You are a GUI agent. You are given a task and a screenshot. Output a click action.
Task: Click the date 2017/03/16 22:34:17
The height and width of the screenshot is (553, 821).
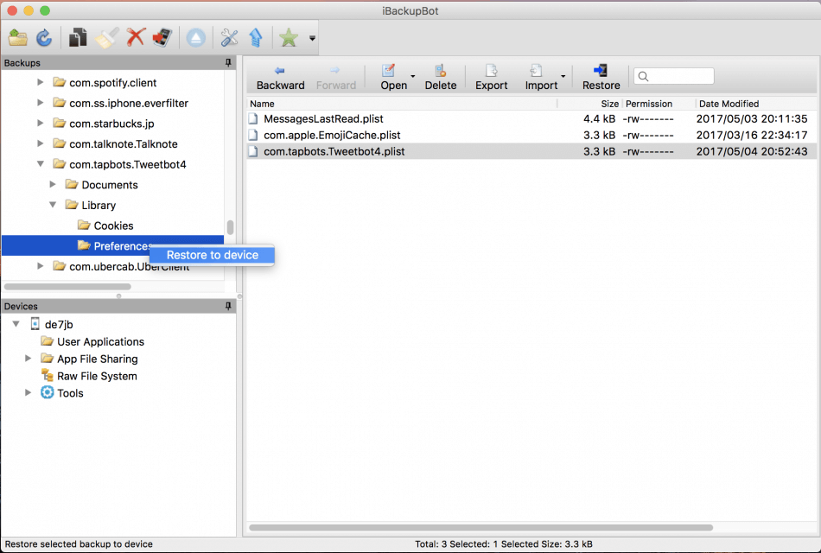click(752, 135)
